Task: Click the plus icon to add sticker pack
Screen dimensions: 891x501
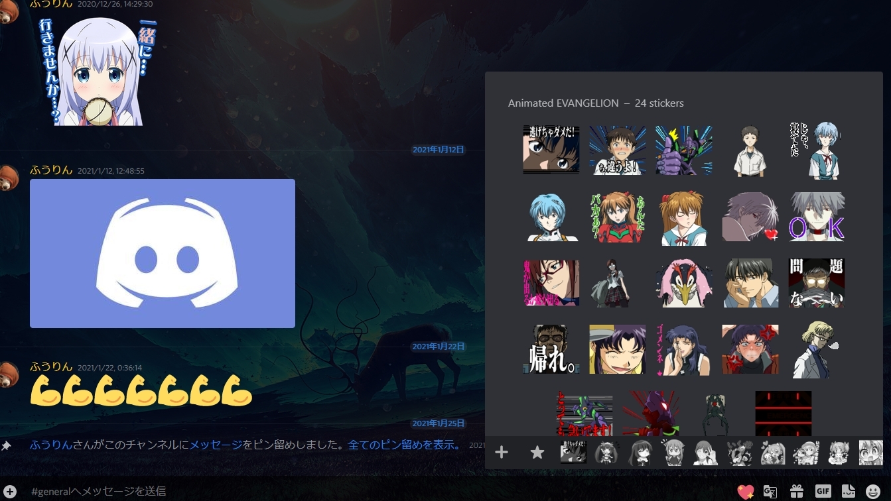Action: (x=502, y=453)
